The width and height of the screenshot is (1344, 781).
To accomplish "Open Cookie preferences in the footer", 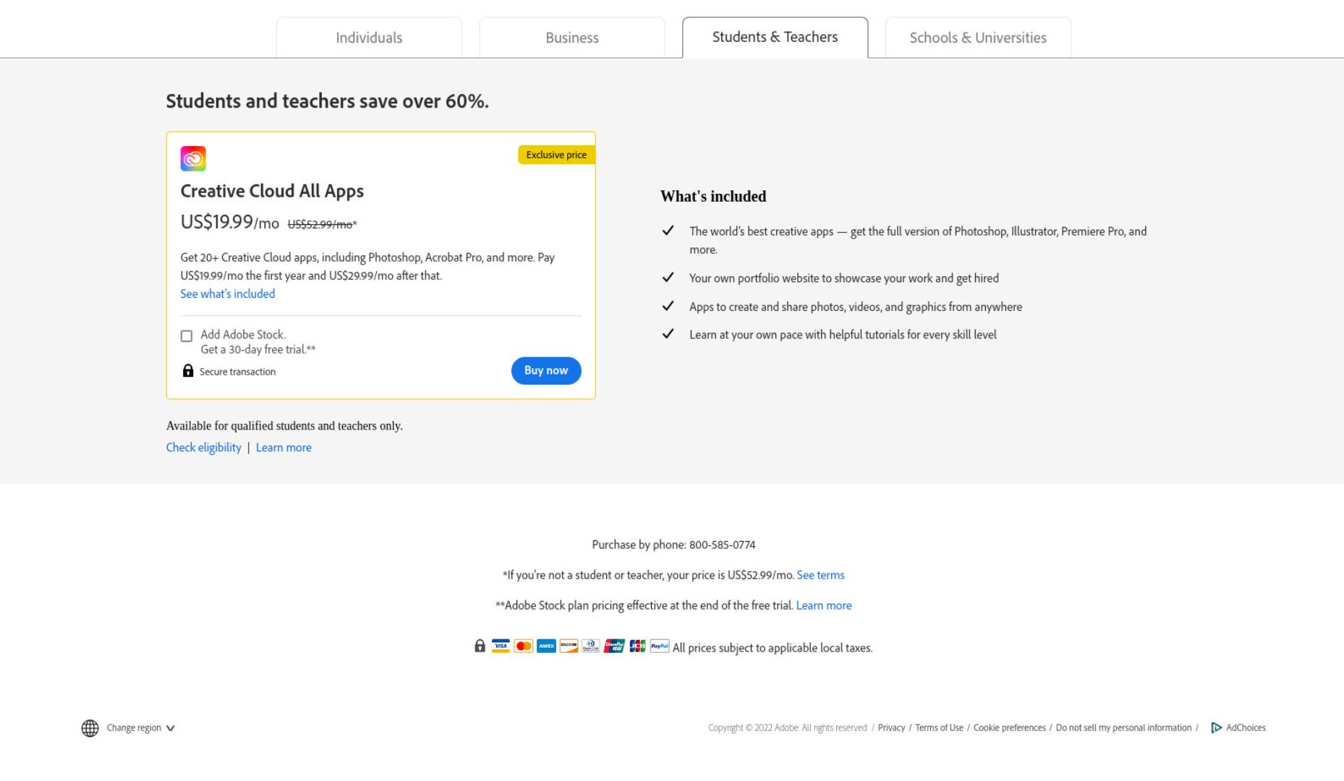I will pos(1009,727).
